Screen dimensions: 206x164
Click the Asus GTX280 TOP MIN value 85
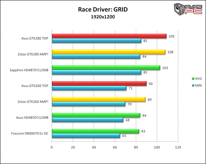(145, 41)
